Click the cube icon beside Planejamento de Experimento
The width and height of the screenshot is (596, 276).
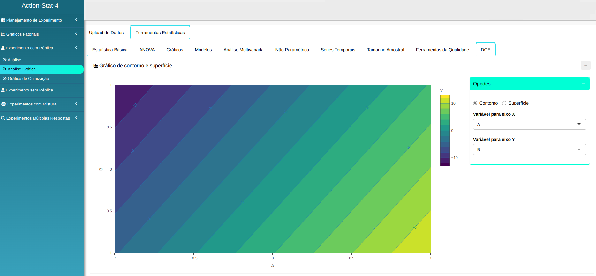click(3, 20)
